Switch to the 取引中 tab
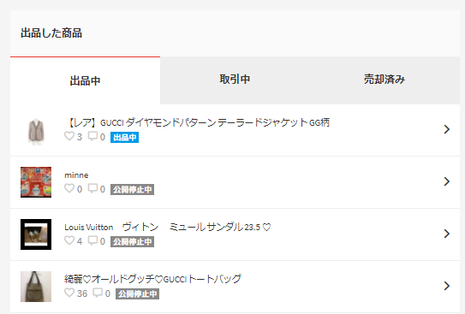Screen dimensions: 465x314 tap(235, 80)
